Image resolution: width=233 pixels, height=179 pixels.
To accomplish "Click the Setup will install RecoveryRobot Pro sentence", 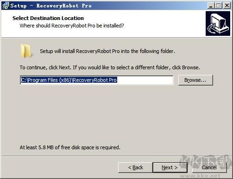I will 107,51.
